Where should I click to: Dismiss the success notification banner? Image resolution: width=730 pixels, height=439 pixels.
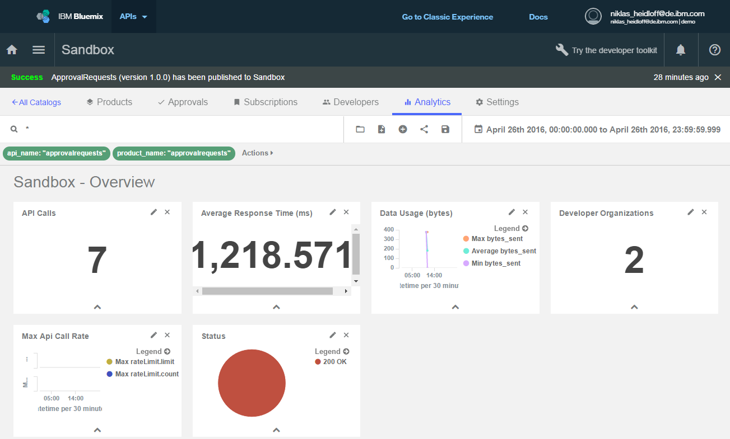[x=718, y=77]
